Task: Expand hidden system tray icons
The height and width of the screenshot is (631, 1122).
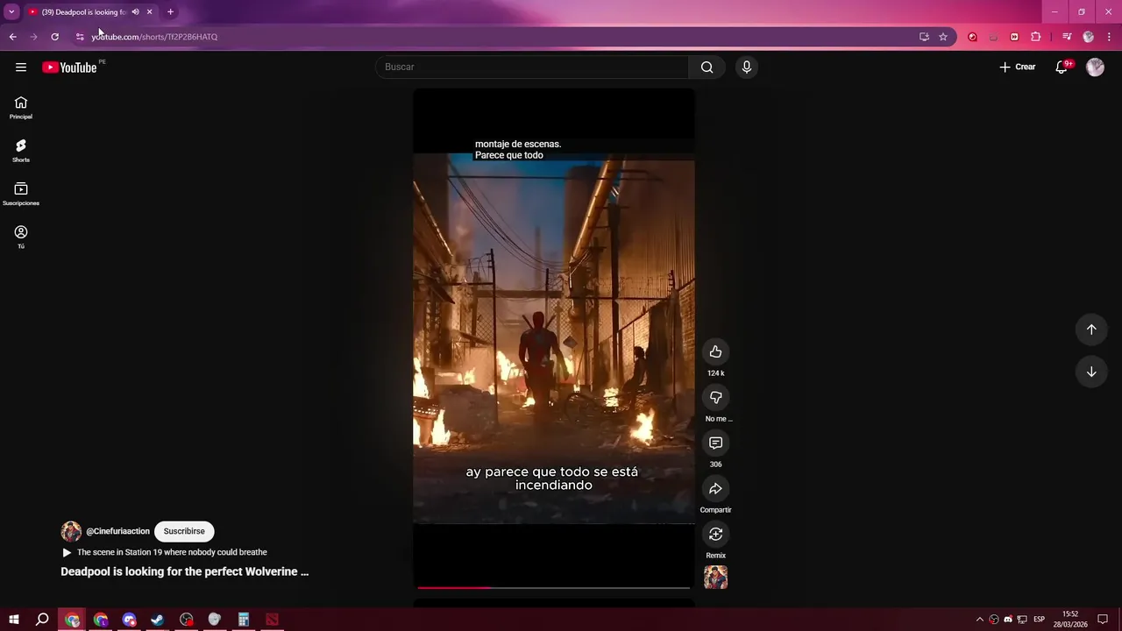Action: [980, 620]
